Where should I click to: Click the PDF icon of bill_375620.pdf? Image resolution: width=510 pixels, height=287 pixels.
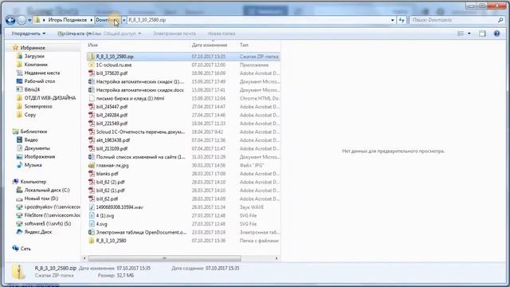click(x=92, y=73)
